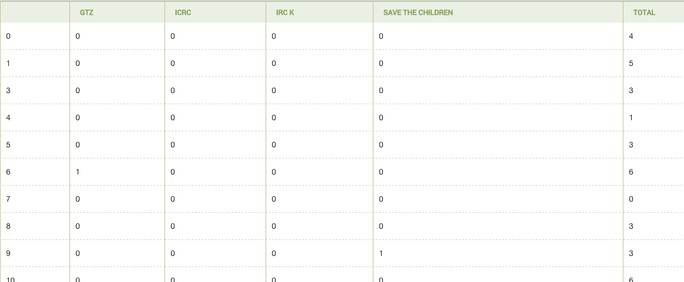Select the SAVE THE CHILDREN column header
This screenshot has height=282, width=684.
tap(418, 12)
